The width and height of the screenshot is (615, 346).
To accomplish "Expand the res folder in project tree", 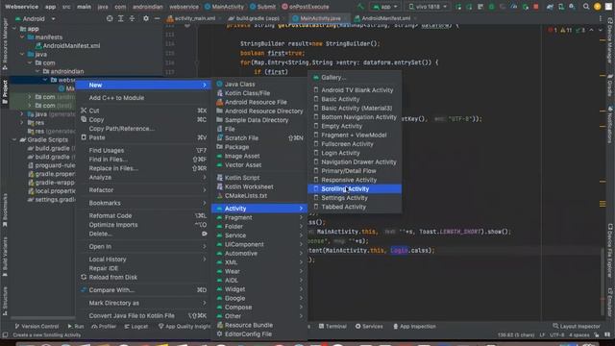I will point(22,123).
